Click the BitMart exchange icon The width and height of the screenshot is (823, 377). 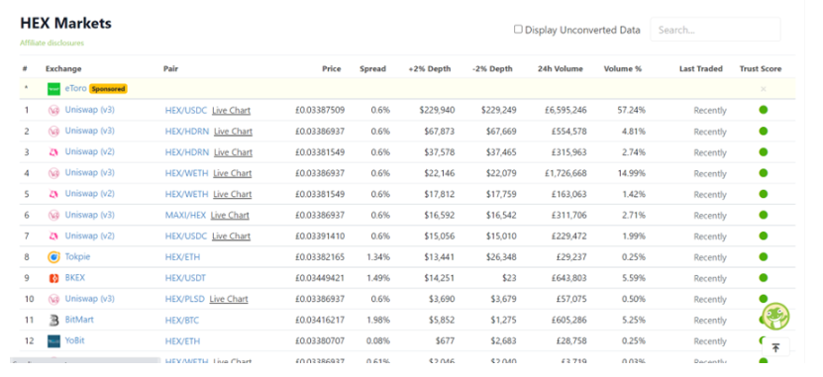[53, 320]
